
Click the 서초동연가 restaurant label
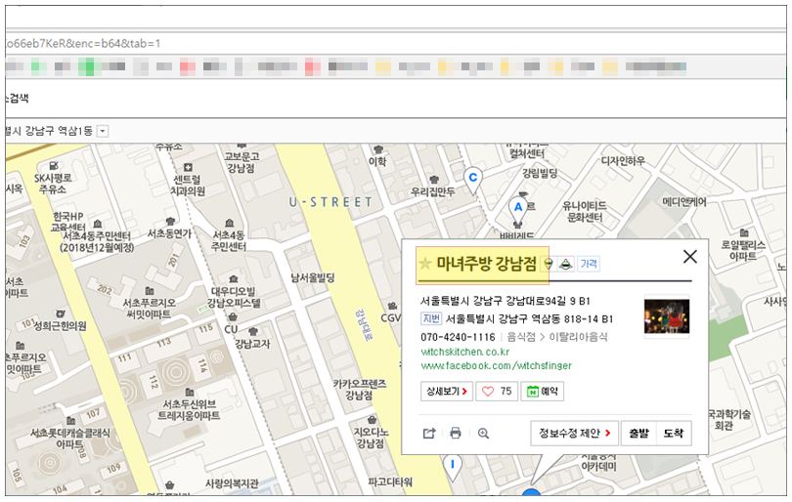point(169,233)
